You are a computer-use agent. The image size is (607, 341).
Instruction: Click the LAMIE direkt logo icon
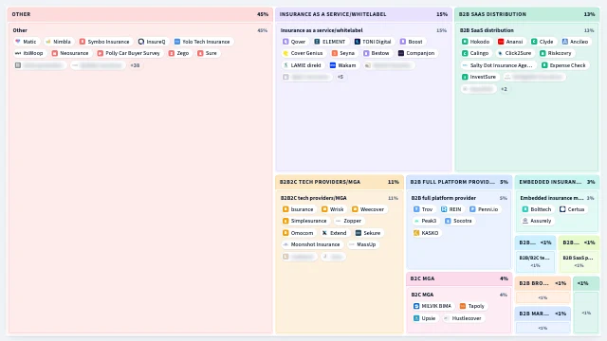(285, 65)
